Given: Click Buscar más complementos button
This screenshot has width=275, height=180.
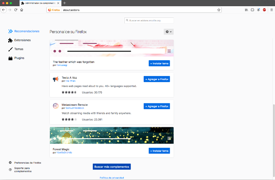Looking at the screenshot, I should click(x=112, y=167).
